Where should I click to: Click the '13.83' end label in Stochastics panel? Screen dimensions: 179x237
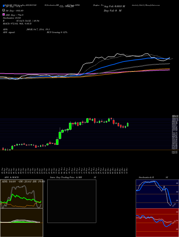173,205
